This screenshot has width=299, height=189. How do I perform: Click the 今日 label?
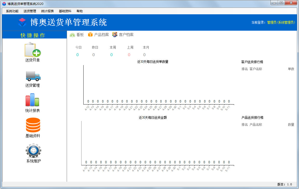pos(78,47)
